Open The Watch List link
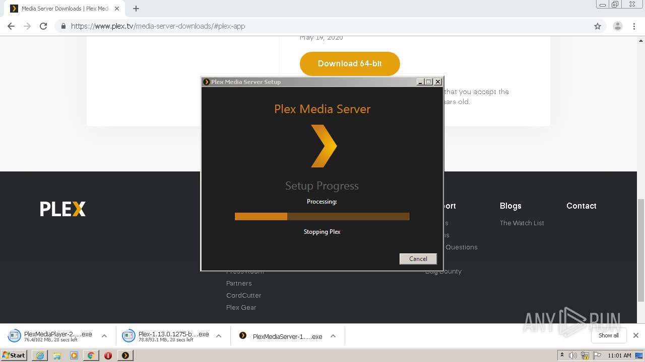 (x=522, y=223)
